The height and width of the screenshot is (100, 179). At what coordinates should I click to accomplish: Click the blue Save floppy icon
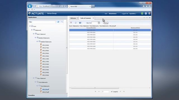[x=80, y=23]
